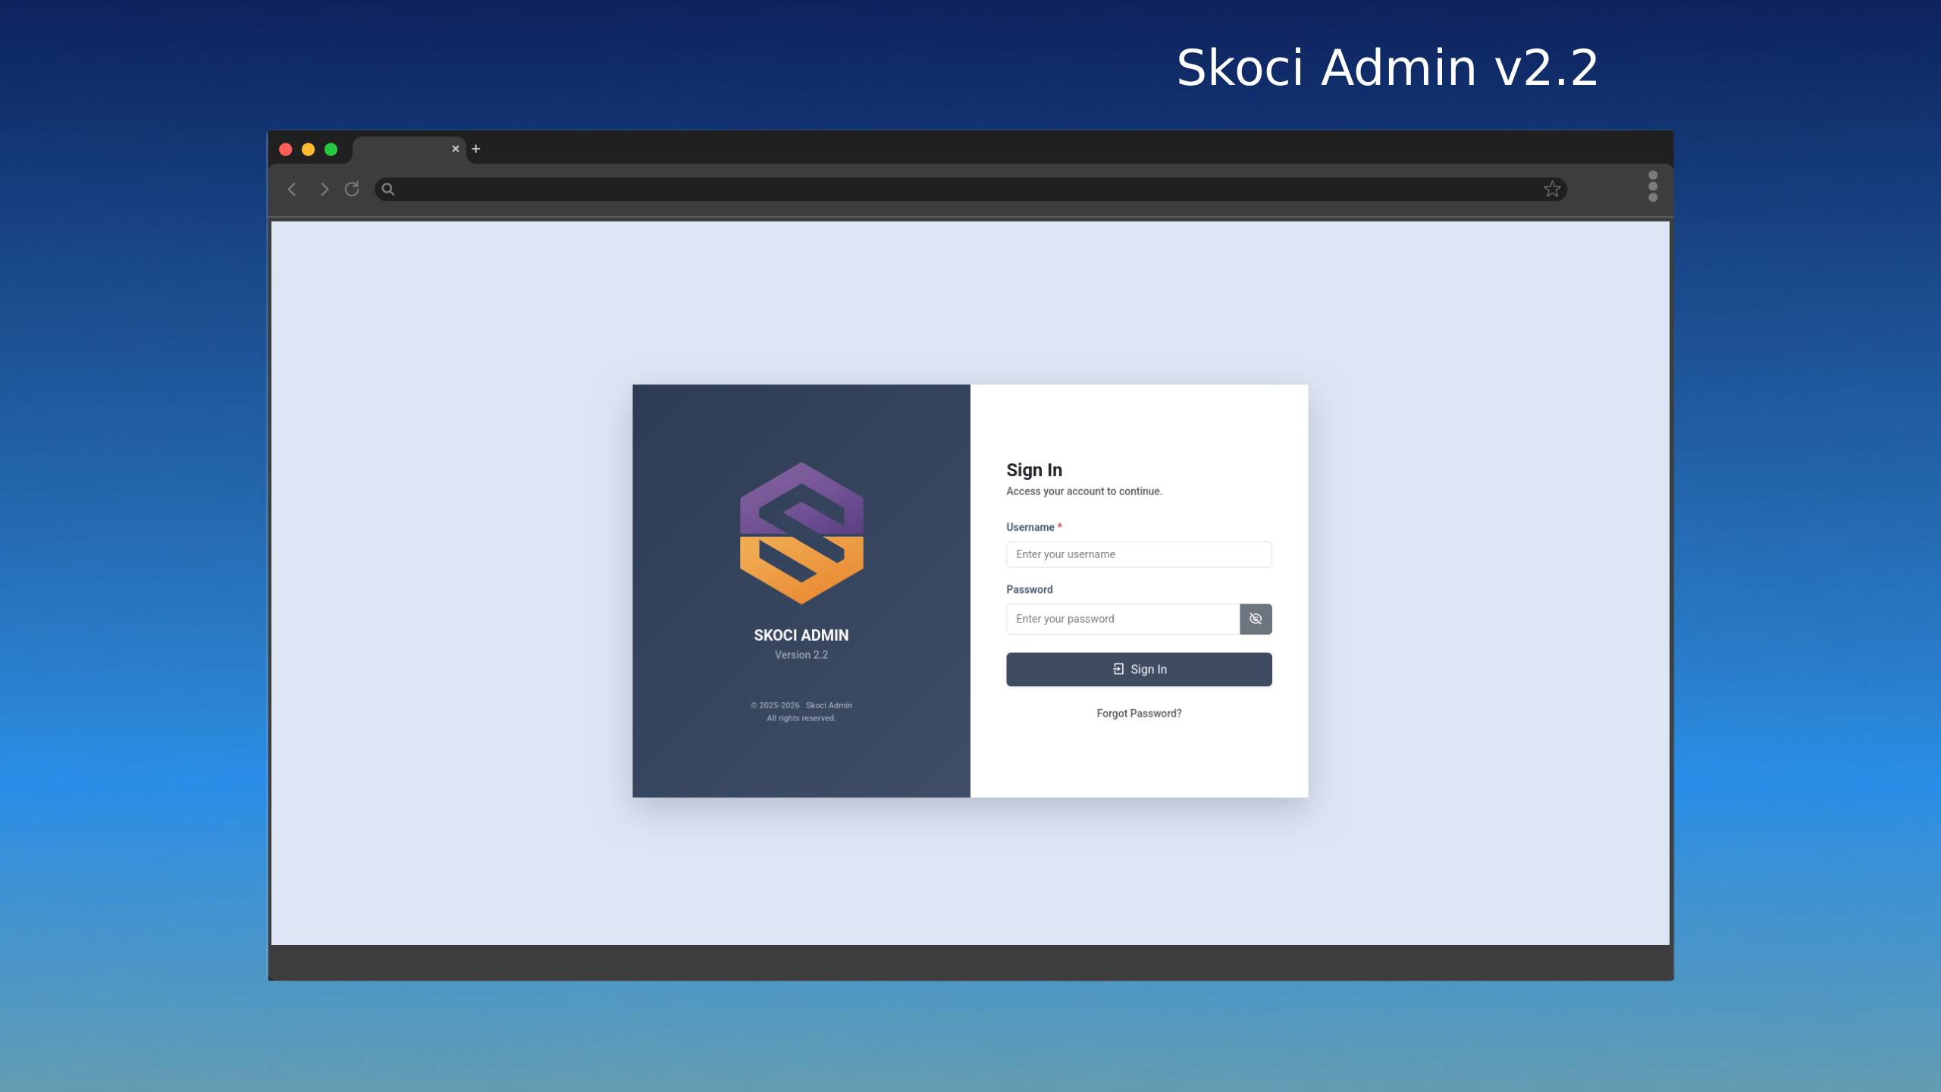Click the Skoci Admin hexagon logo
Image resolution: width=1941 pixels, height=1092 pixels.
[801, 535]
